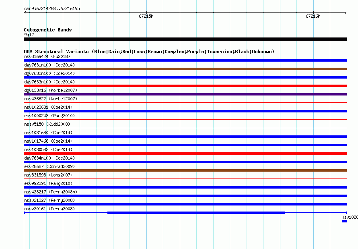Click the nsv1031680 (Coe2014) label

[48, 133]
